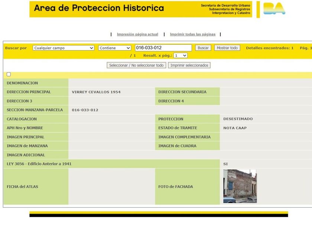The image size is (312, 234).
Task: Click the 'SECCION-MANZANA-PARCELA' label cell
Action: pyautogui.click(x=35, y=110)
